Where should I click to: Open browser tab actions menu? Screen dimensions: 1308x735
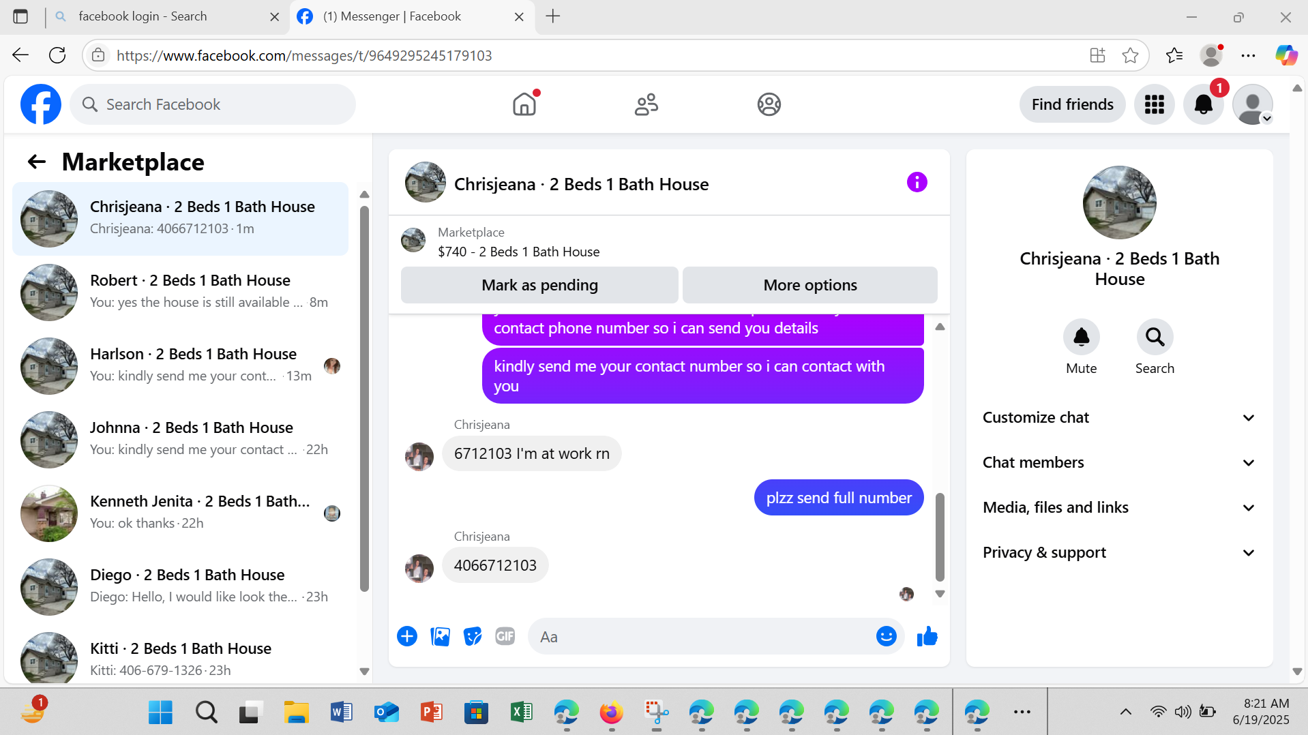coord(20,16)
